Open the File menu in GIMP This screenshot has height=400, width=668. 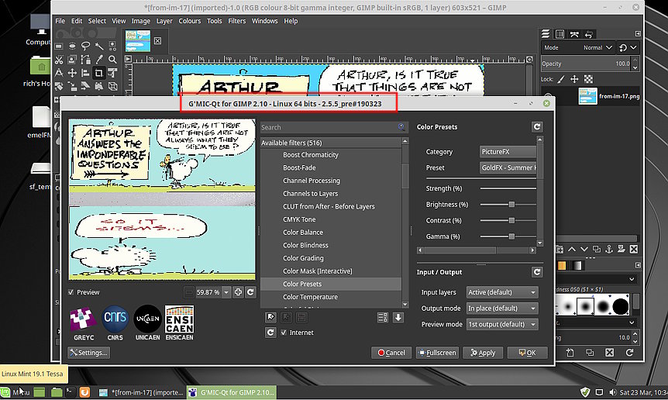60,21
